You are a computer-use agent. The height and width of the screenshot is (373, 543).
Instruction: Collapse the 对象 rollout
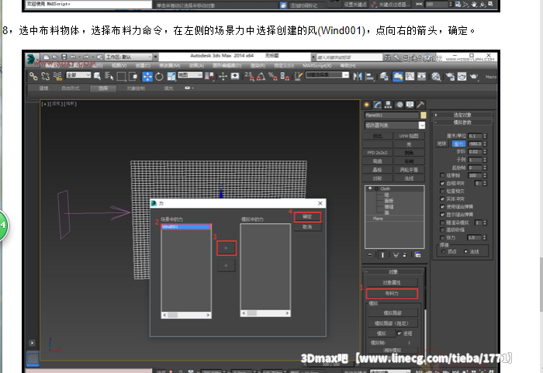pos(393,272)
